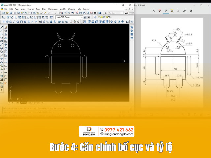Click the Undo arrow in AutoCAD toolbar

tap(49, 13)
